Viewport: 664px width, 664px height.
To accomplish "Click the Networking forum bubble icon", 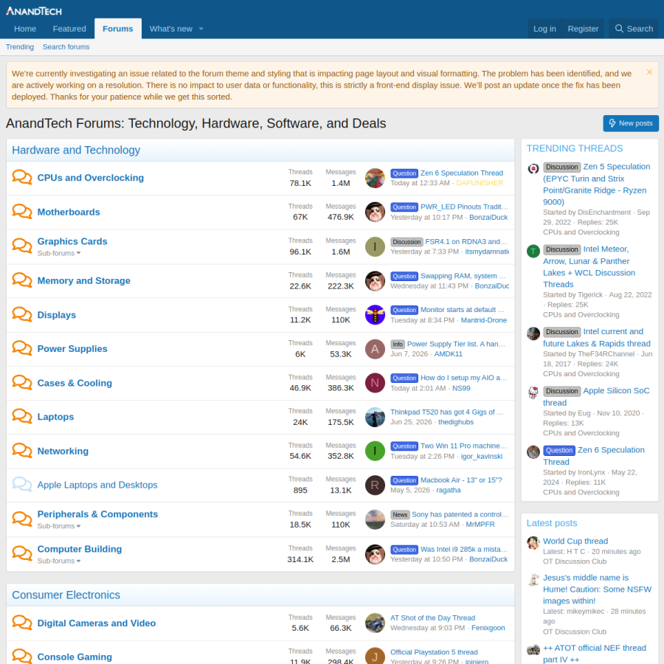I will 22,451.
